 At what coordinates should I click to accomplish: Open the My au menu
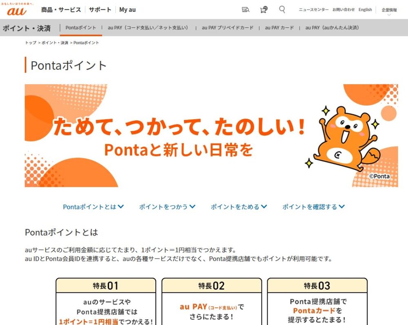pyautogui.click(x=127, y=10)
